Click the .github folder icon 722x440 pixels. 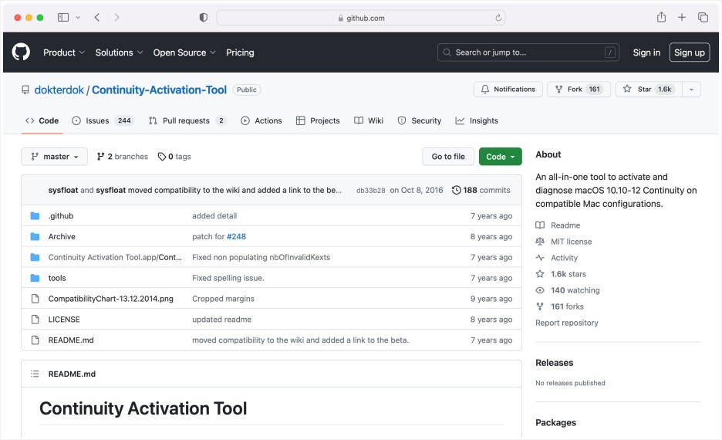[x=35, y=215]
